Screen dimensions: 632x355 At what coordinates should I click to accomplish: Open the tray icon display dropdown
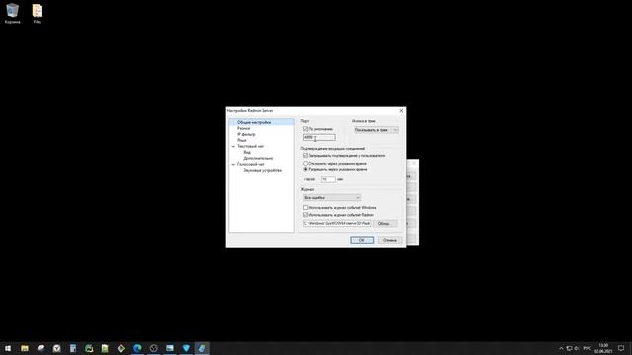click(x=376, y=130)
